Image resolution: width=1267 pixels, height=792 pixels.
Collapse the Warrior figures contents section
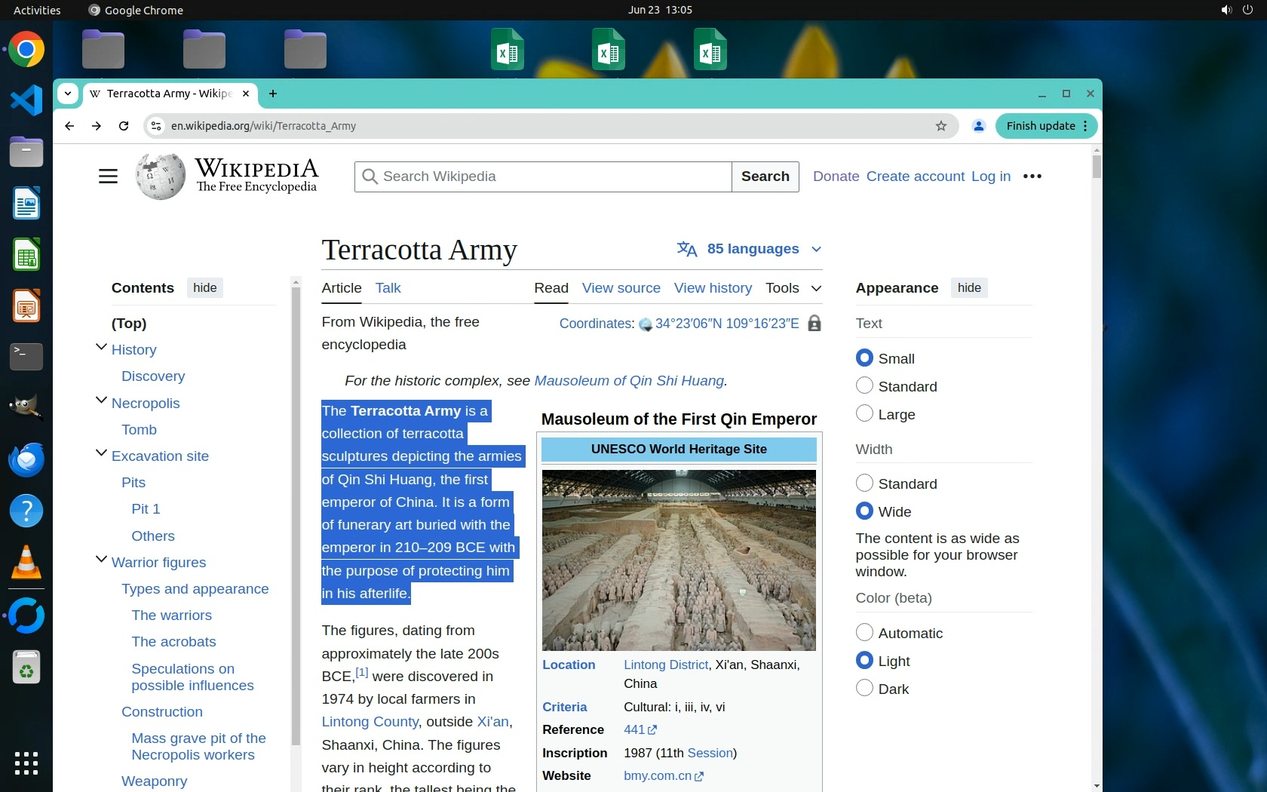[101, 560]
